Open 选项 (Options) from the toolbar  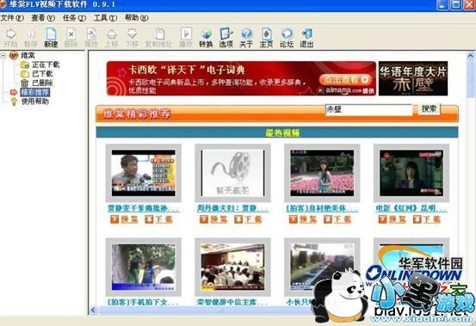[226, 38]
